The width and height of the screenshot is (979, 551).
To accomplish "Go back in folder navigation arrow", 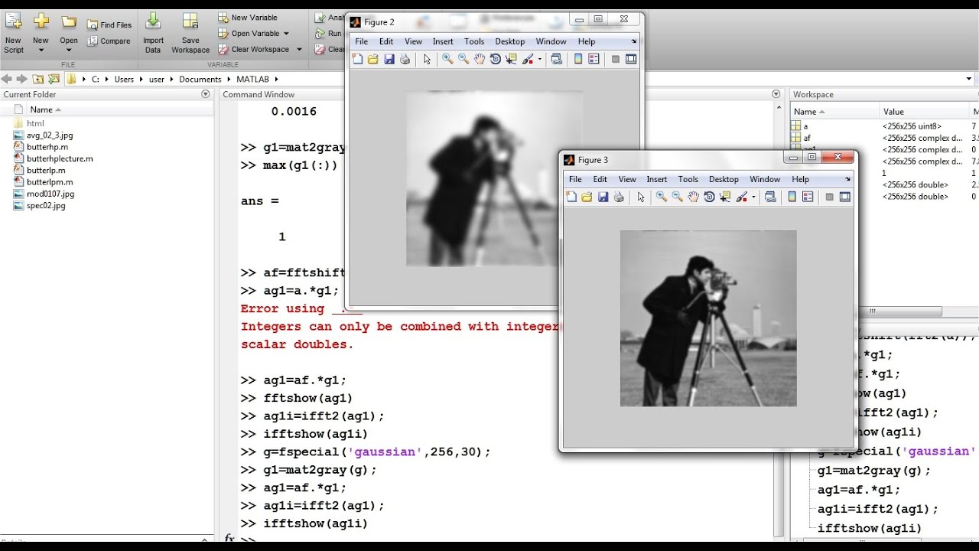I will pyautogui.click(x=7, y=79).
